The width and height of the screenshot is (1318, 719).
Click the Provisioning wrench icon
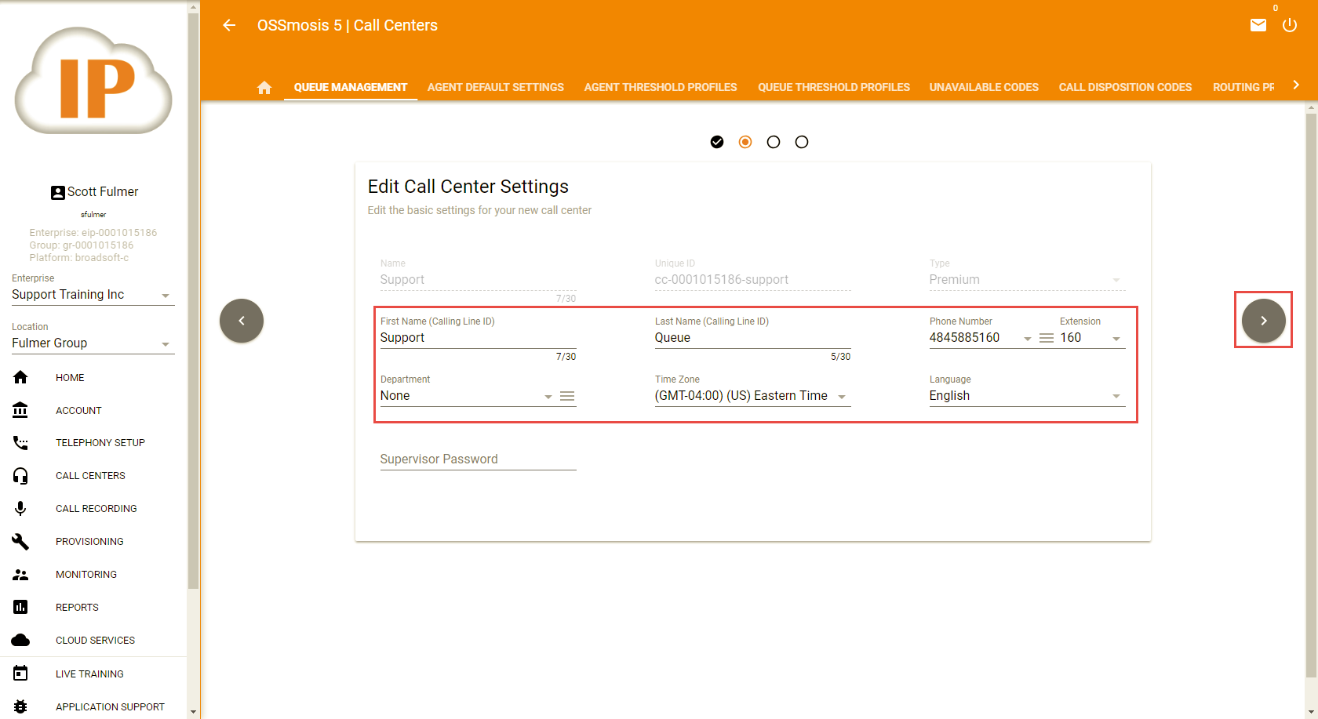coord(21,542)
